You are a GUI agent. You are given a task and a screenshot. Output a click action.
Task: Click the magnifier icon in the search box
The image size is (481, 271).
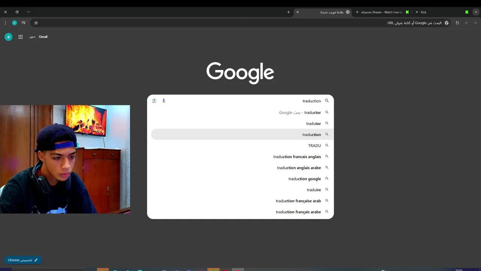tap(327, 101)
